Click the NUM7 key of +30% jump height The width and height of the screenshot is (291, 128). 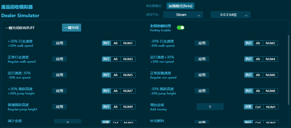tap(128, 91)
